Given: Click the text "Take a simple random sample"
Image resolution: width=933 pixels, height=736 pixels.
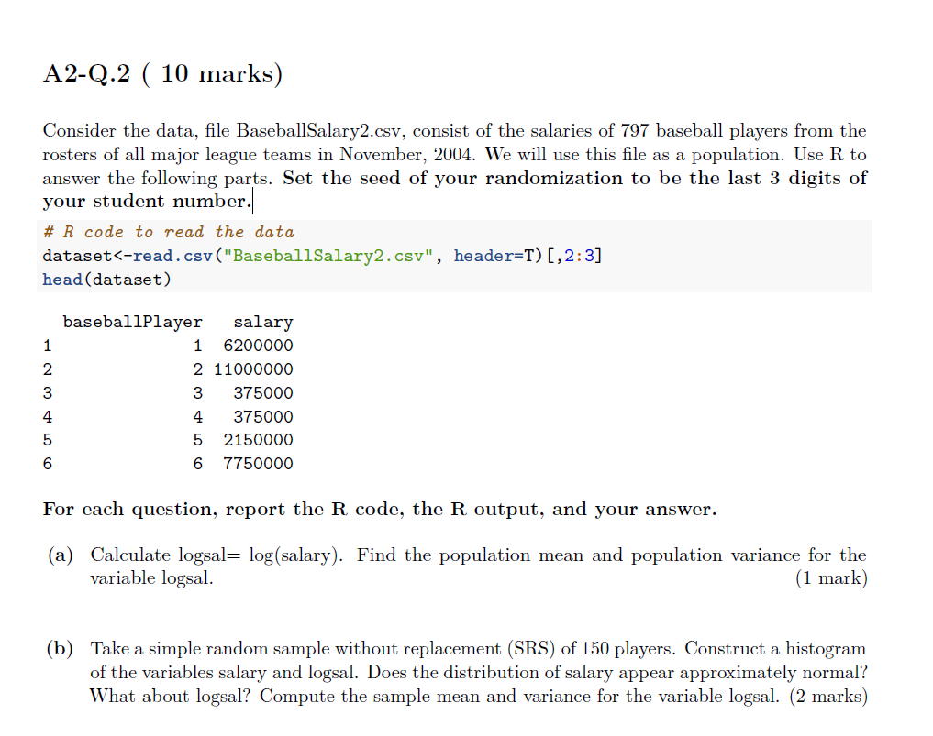Looking at the screenshot, I should [x=210, y=648].
